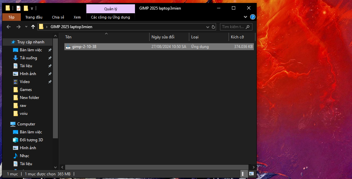Switch to large icons view in status bar

pos(251,174)
